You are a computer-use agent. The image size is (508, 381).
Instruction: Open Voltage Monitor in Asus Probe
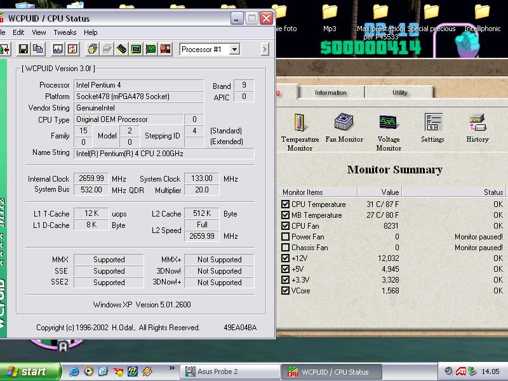[x=389, y=132]
